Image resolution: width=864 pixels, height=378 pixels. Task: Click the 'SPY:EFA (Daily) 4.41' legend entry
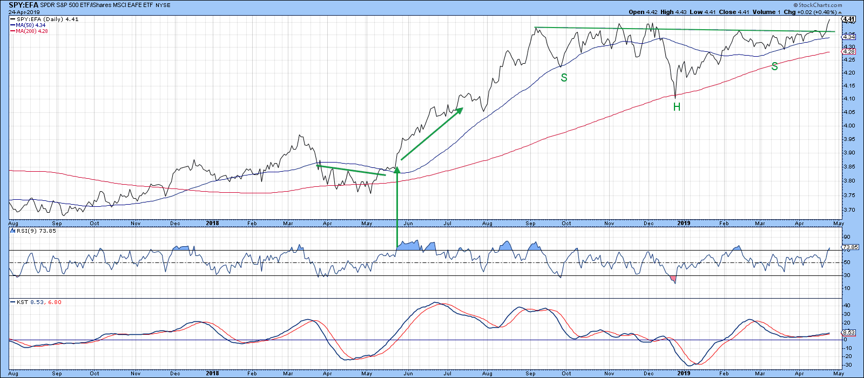pos(44,19)
